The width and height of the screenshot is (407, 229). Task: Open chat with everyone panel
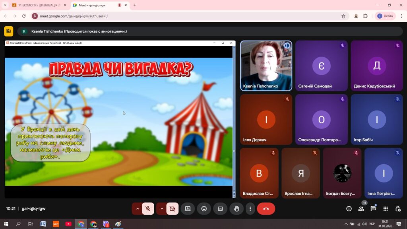coord(373,208)
